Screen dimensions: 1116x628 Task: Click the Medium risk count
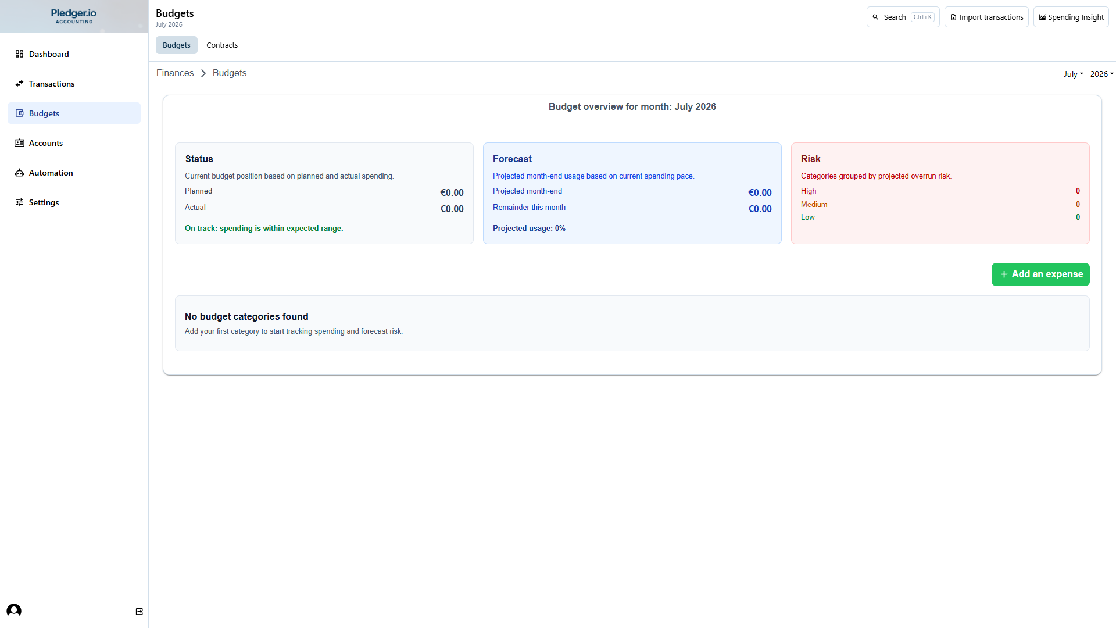(x=1078, y=205)
